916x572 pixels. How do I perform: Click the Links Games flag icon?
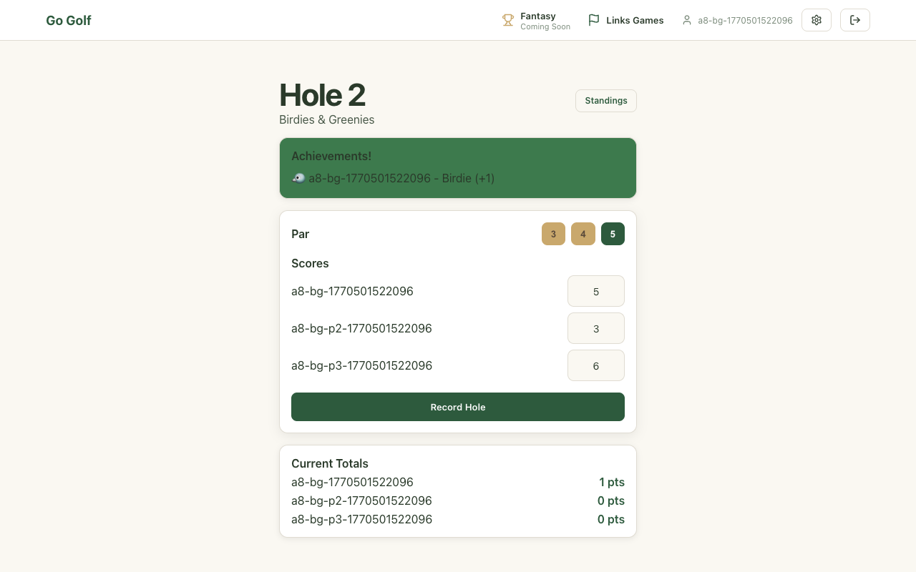[x=593, y=21]
